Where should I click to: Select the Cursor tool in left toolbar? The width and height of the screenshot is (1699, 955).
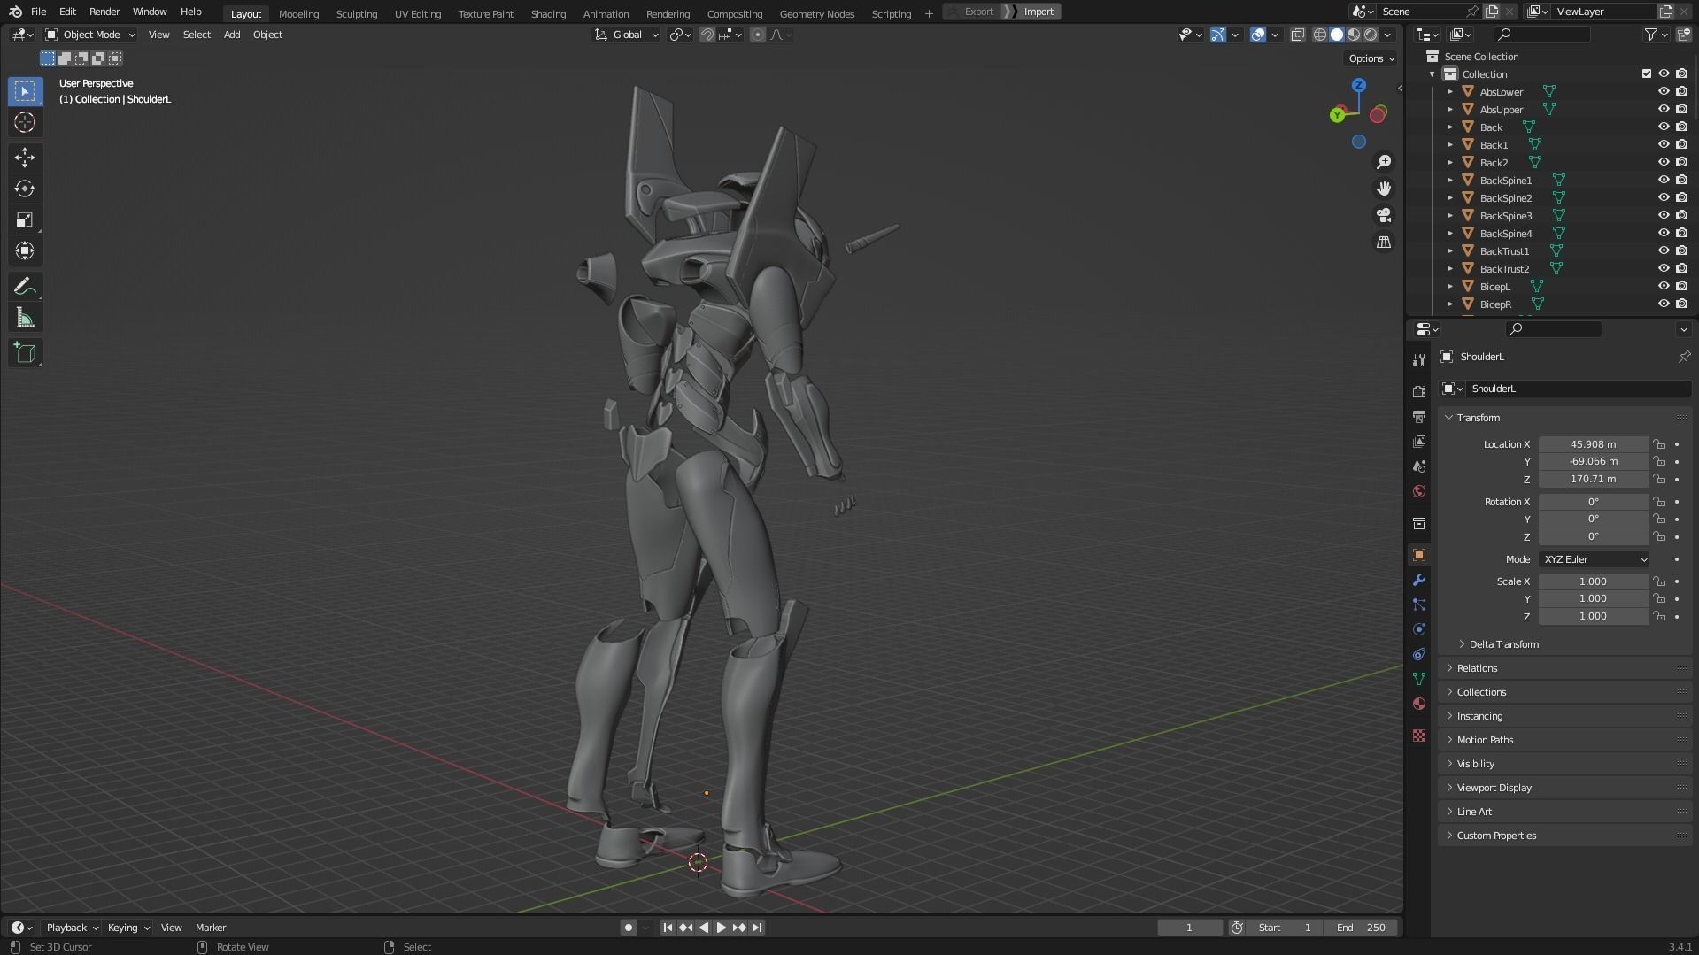(25, 122)
